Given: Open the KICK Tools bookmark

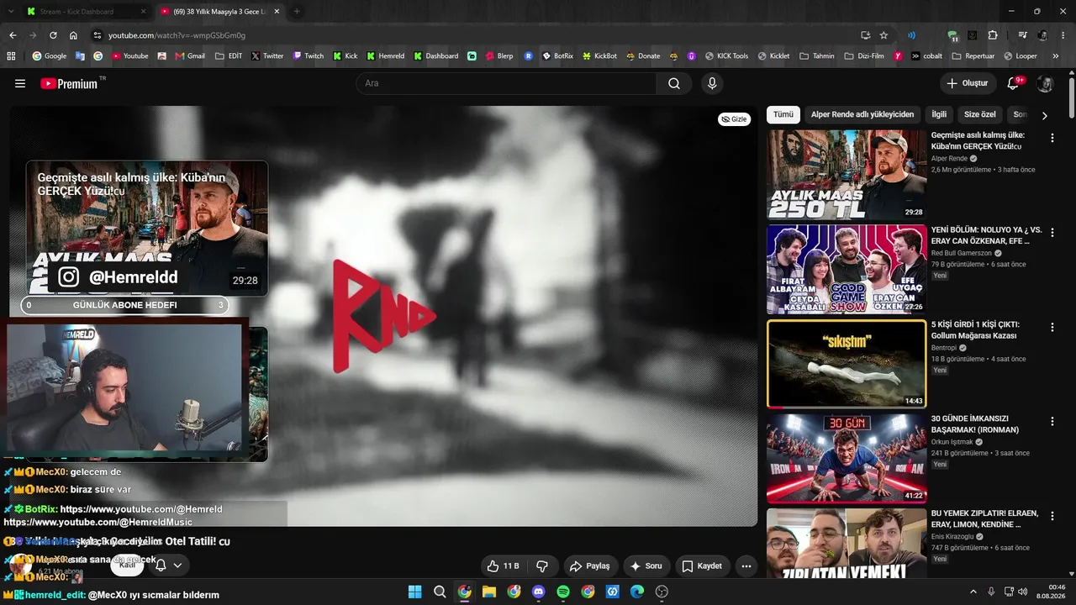Looking at the screenshot, I should pos(726,56).
